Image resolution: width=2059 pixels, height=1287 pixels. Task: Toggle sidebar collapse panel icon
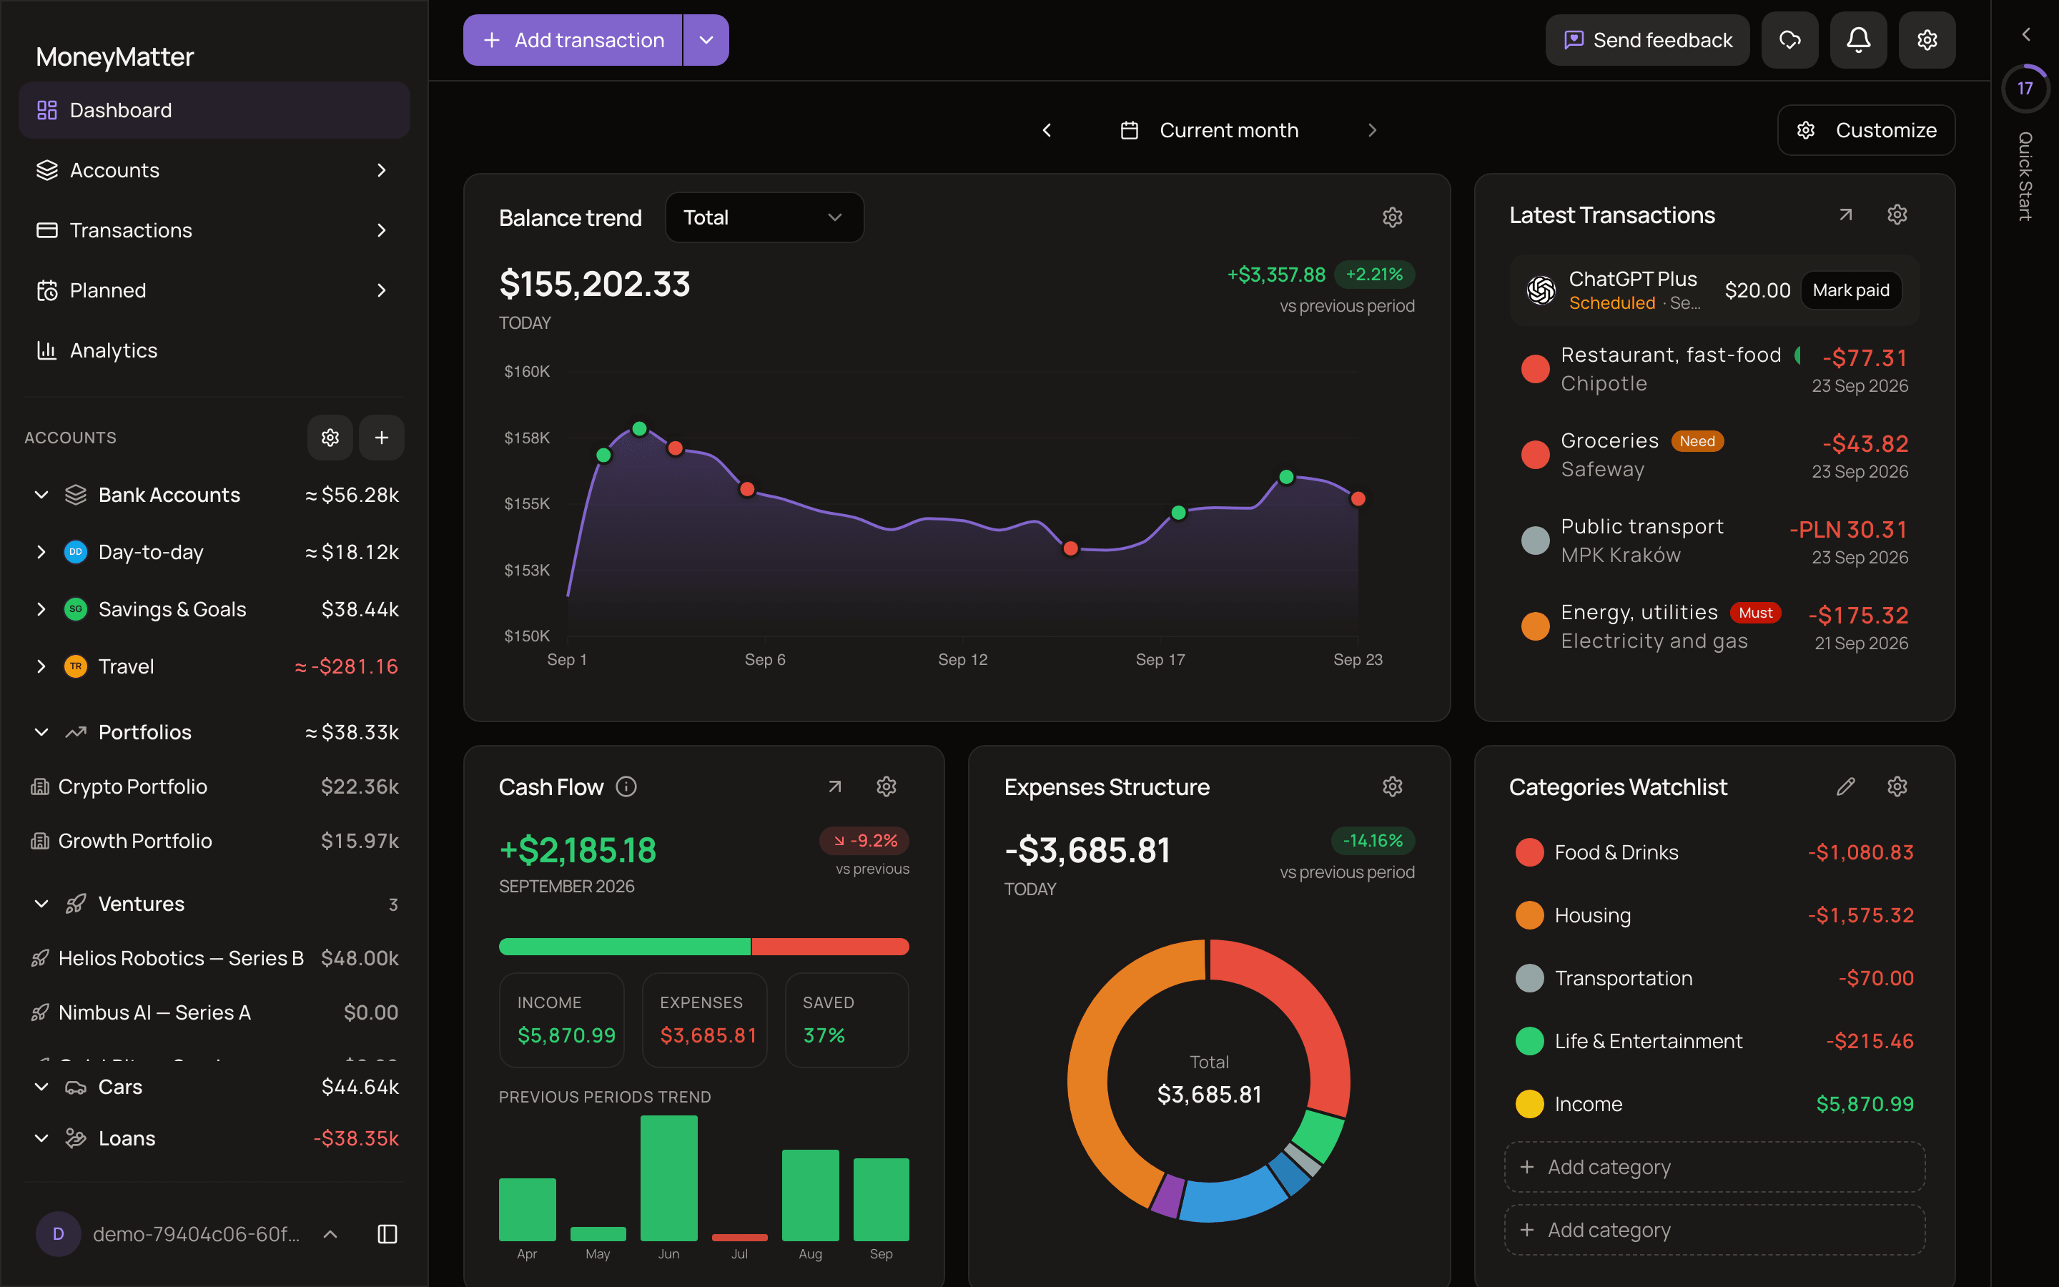[x=387, y=1234]
